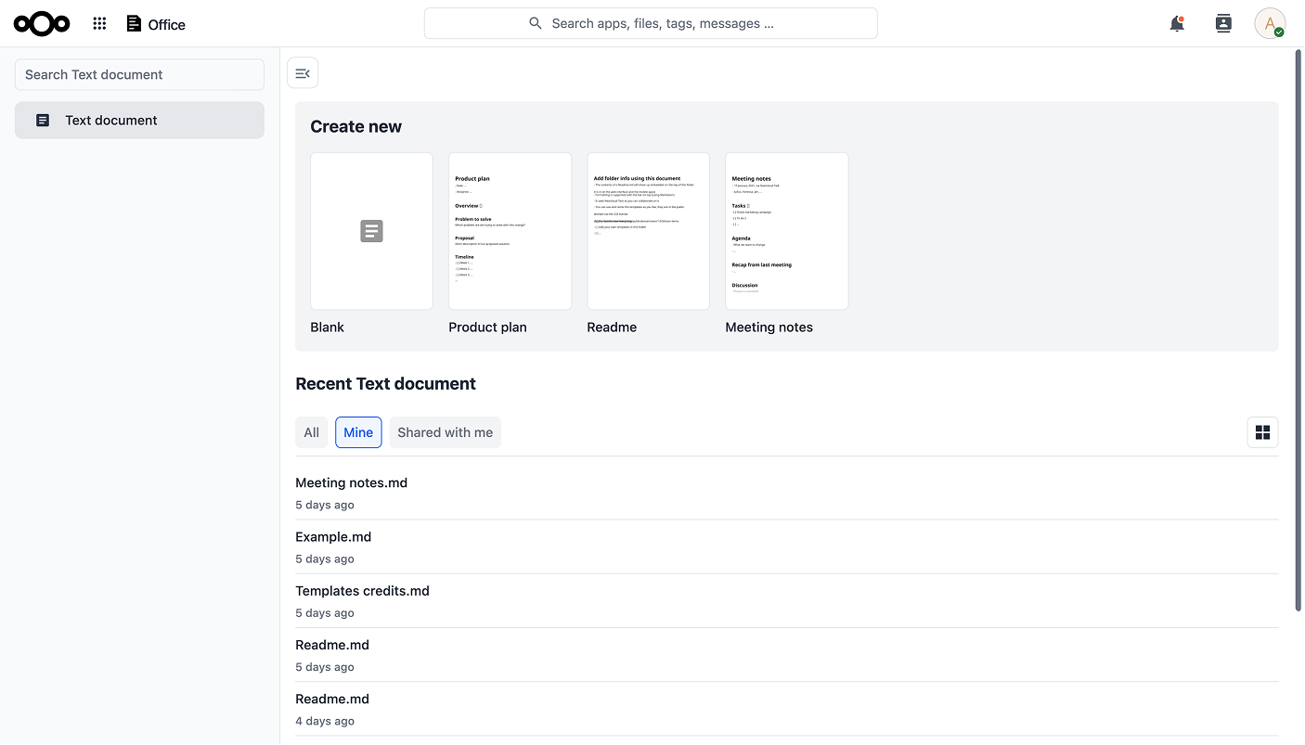Open Example.md
Image resolution: width=1305 pixels, height=745 pixels.
coord(786,546)
